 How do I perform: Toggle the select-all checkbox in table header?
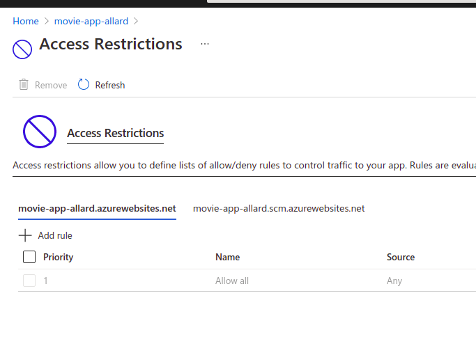pos(29,257)
